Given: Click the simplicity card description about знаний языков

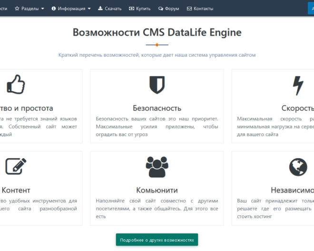Looking at the screenshot, I should [39, 126].
